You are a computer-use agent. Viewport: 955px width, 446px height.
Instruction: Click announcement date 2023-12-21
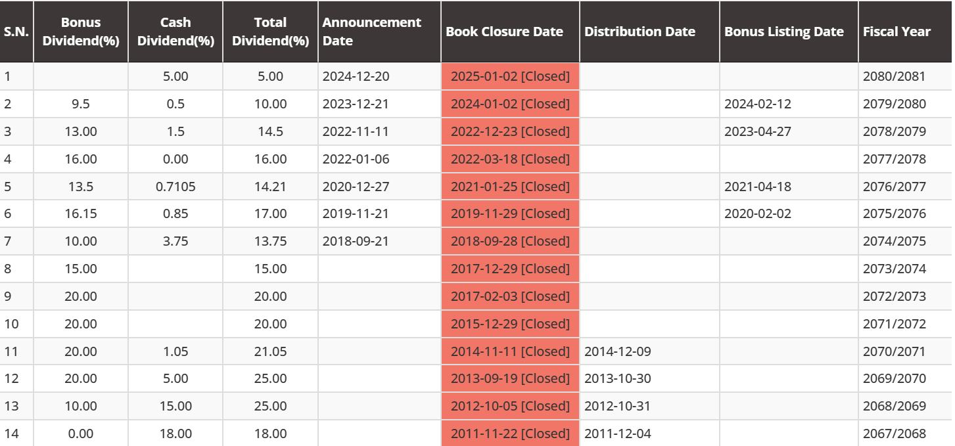coord(356,104)
